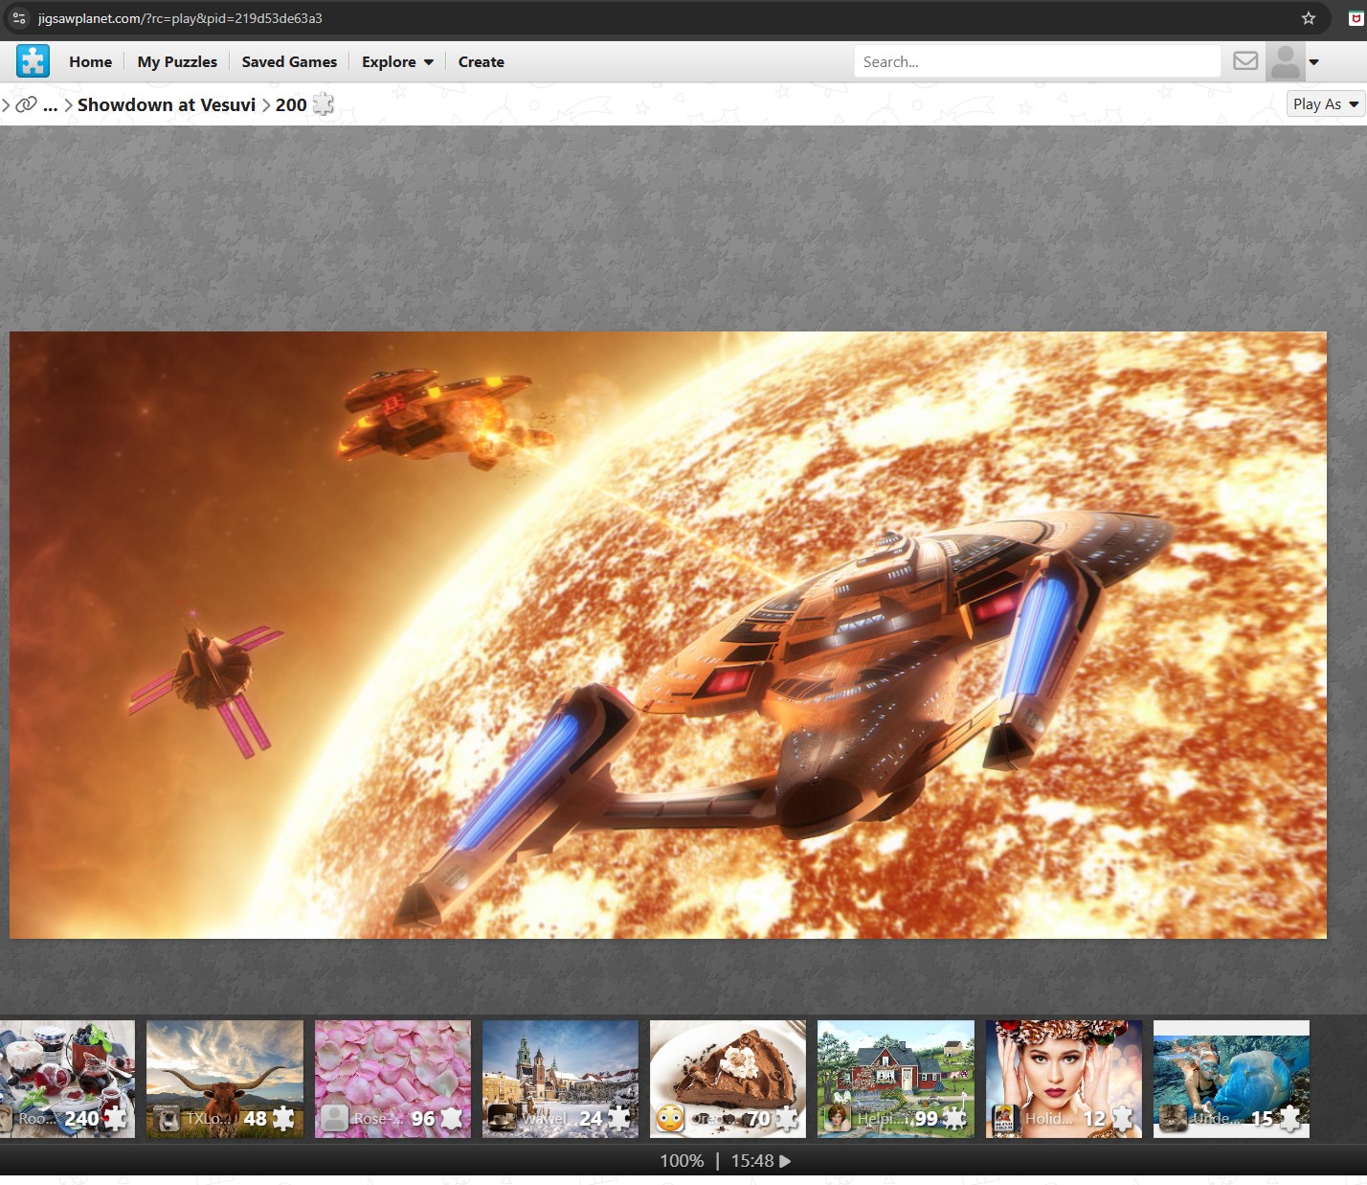
Task: Open the 24-piece Wawel castle puzzle
Action: pos(560,1079)
